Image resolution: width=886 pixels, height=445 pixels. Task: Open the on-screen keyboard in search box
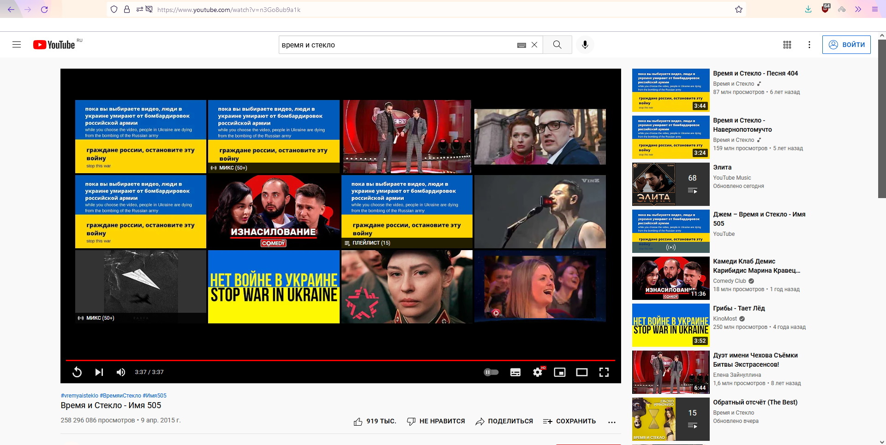coord(521,45)
